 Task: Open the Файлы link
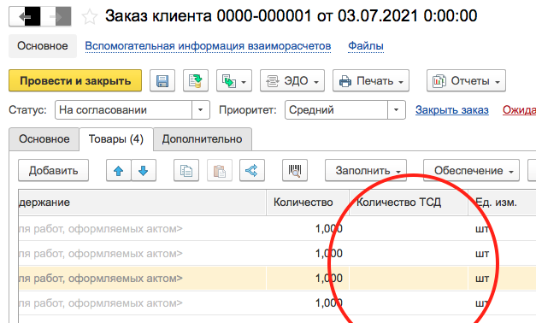(366, 46)
